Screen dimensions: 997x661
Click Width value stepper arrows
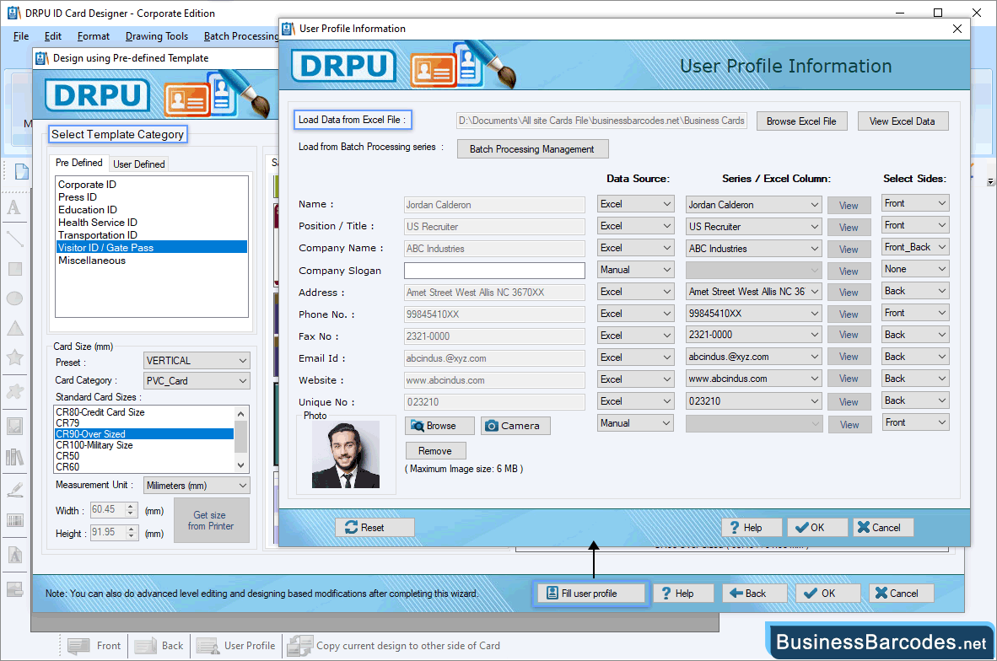tap(131, 510)
